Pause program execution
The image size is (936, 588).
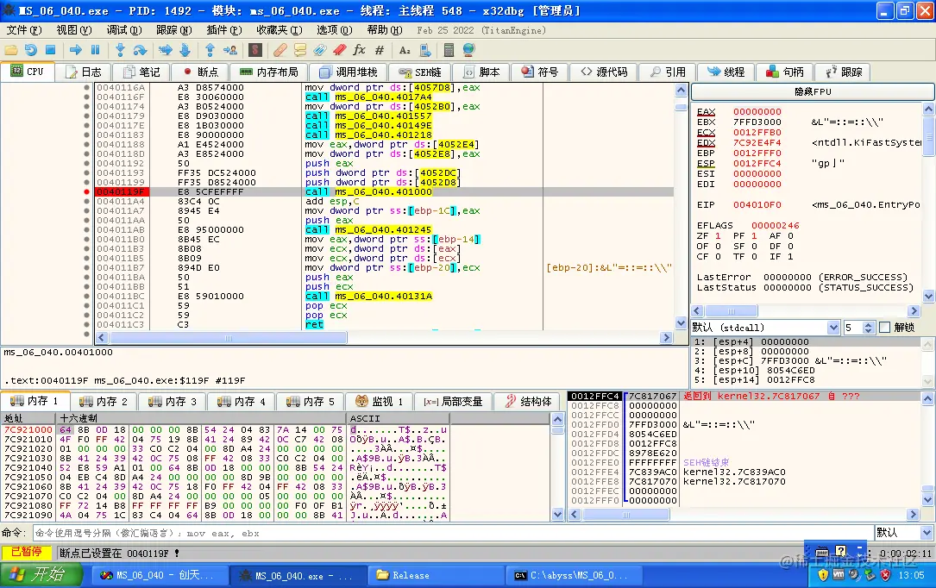(95, 50)
